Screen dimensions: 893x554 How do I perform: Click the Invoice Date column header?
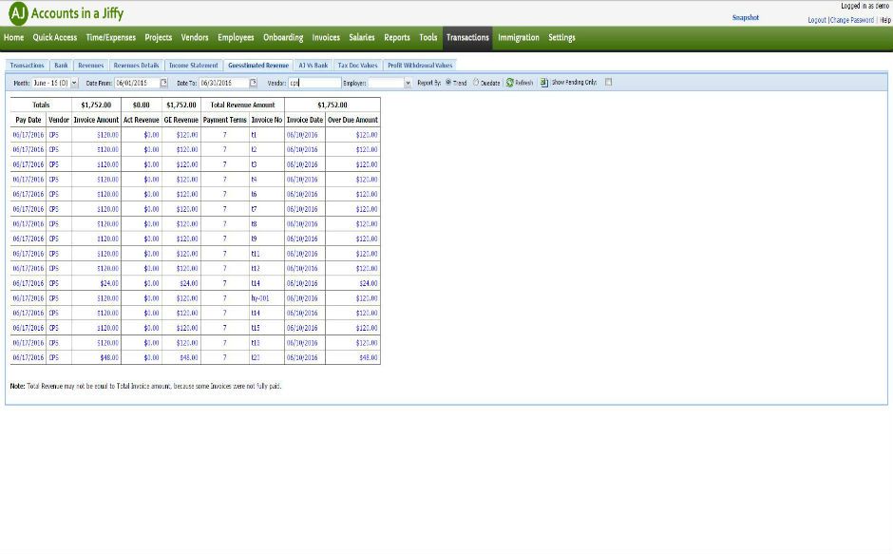click(305, 120)
